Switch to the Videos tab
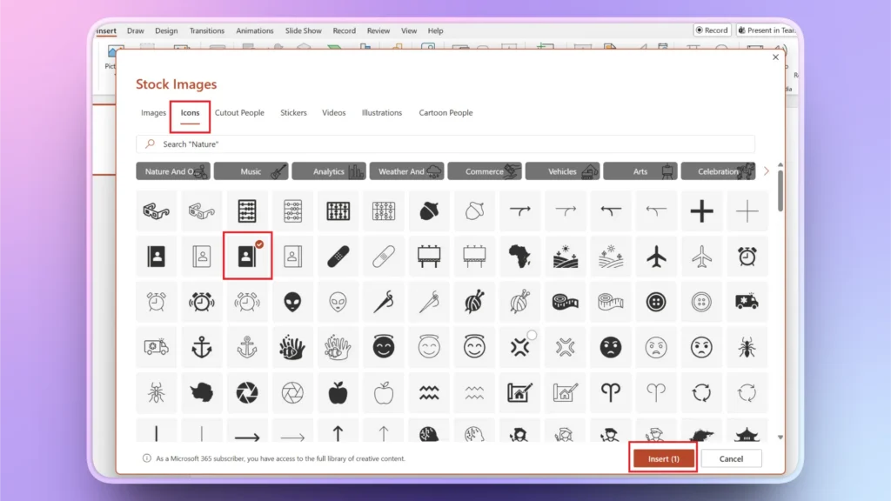The width and height of the screenshot is (891, 501). pos(333,112)
